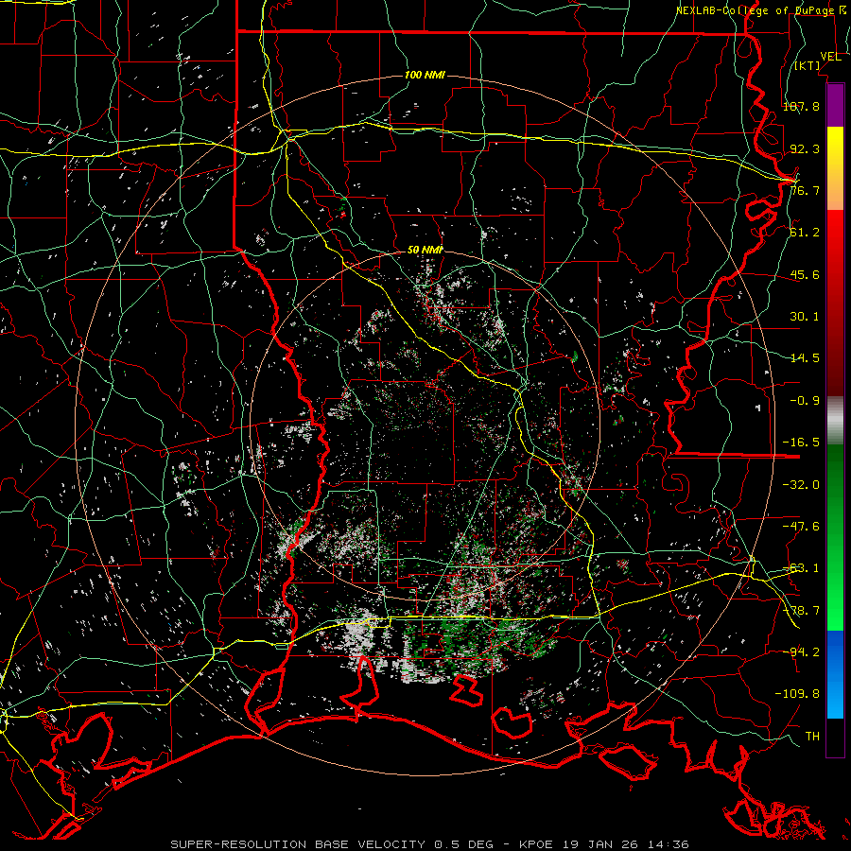Click the TH label on the scale
851x851 pixels.
[x=812, y=737]
